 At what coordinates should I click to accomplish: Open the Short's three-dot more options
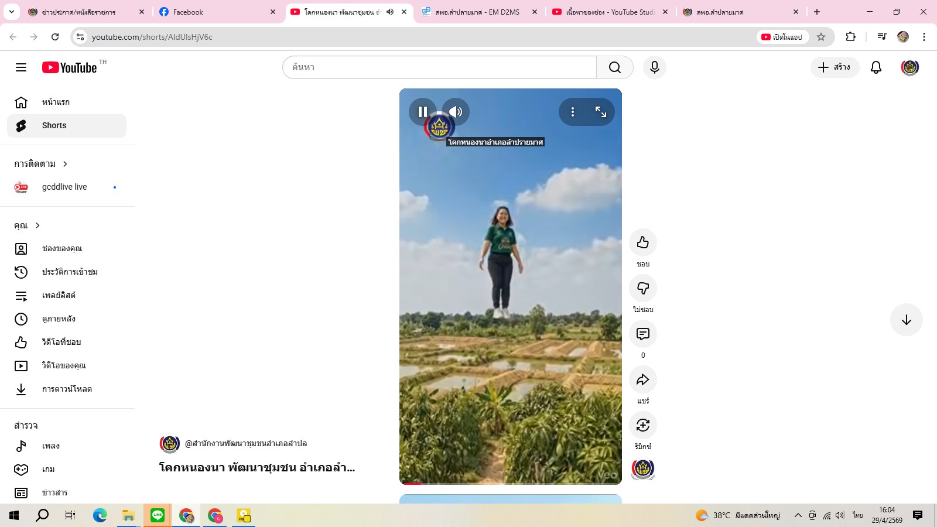point(572,112)
